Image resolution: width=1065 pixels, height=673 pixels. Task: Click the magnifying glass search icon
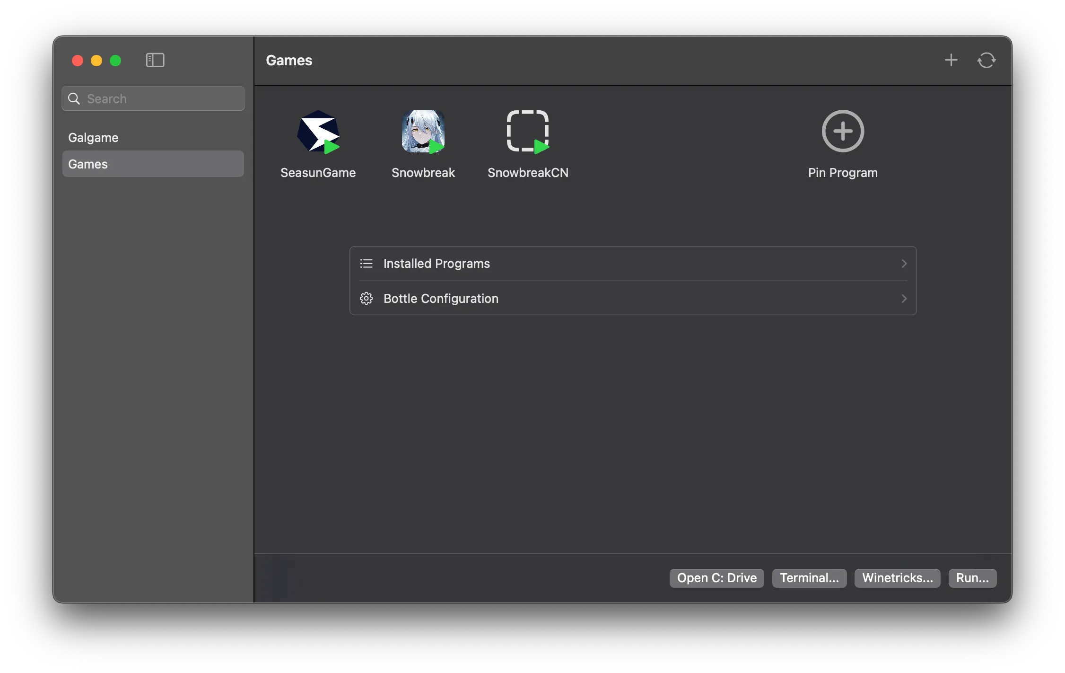point(74,98)
